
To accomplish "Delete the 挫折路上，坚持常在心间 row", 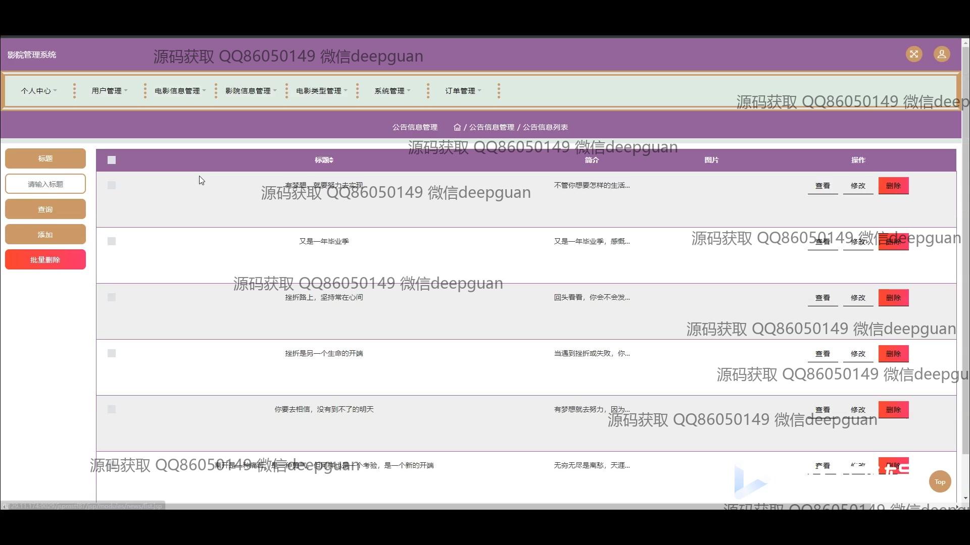I will click(893, 298).
